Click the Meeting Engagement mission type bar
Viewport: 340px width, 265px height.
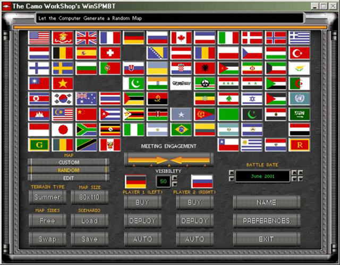[x=169, y=160]
